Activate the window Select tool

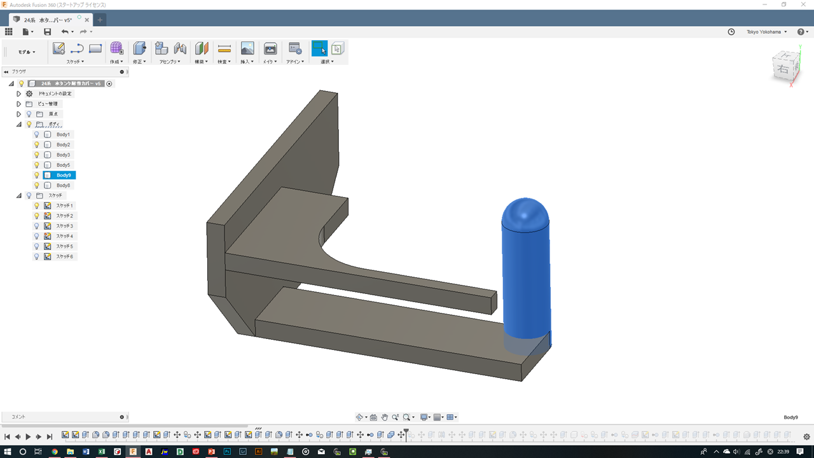point(319,48)
